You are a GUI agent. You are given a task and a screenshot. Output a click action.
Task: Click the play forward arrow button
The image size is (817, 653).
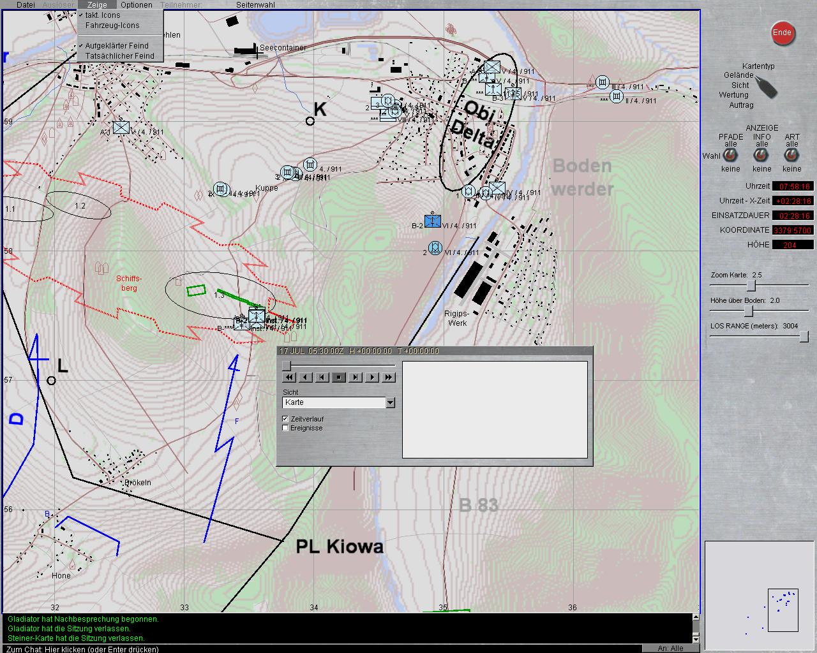(x=372, y=378)
